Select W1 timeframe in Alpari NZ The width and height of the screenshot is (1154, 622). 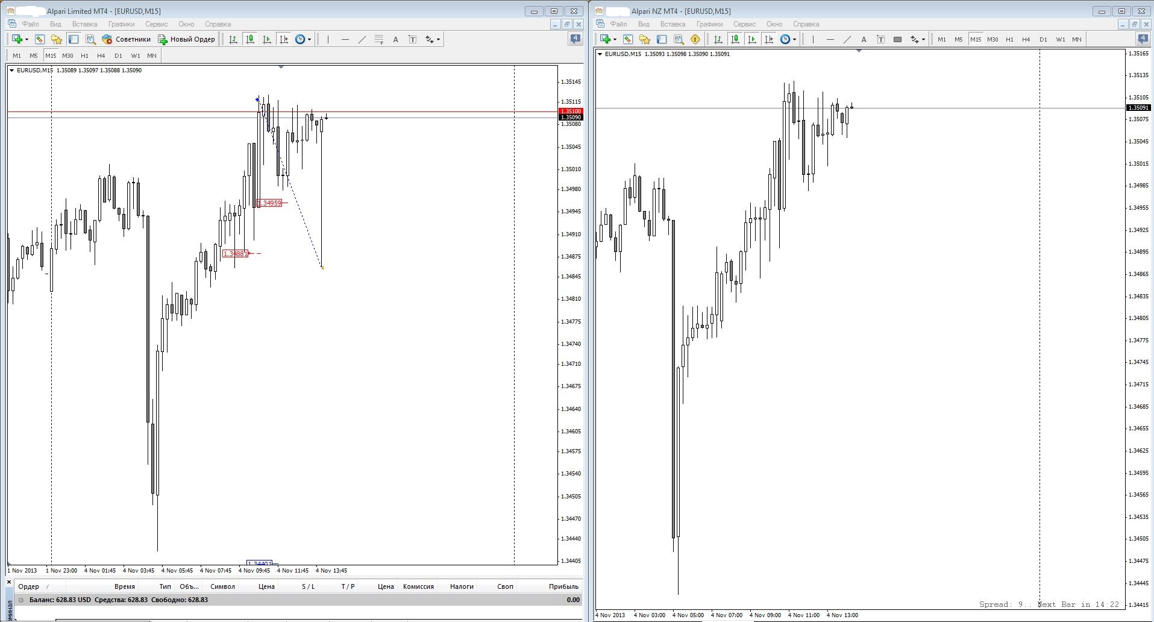click(x=1060, y=39)
